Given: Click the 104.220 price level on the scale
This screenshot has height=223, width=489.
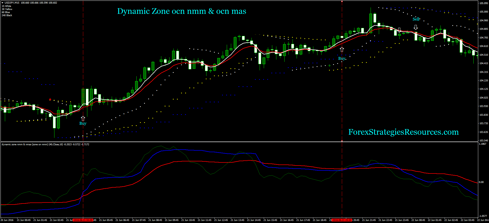Looking at the screenshot, I should coord(484,80).
